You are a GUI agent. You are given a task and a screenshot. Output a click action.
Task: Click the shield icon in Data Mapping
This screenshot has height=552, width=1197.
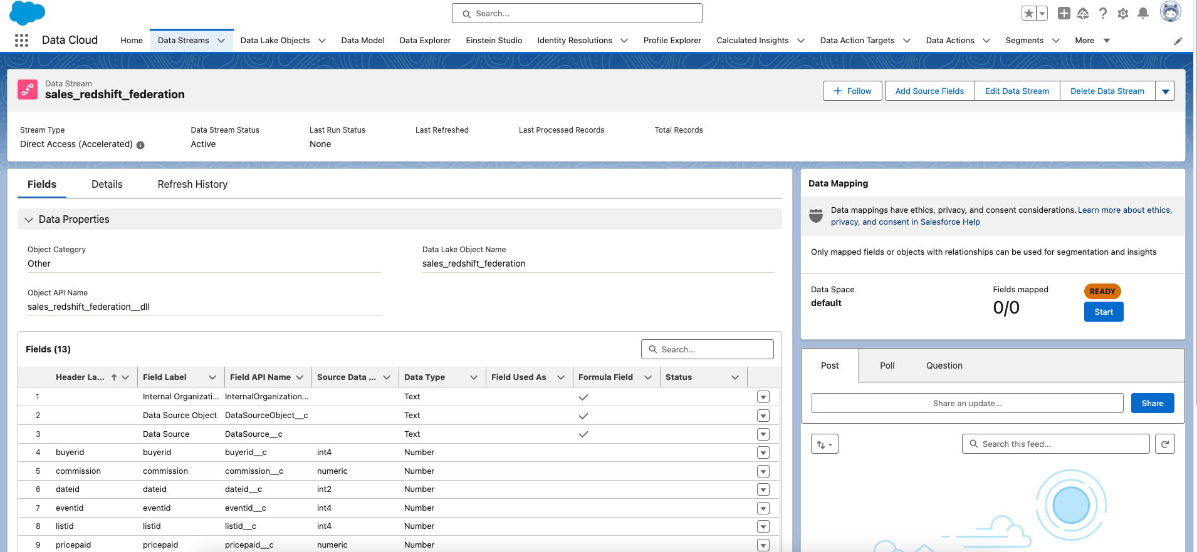[x=816, y=216]
